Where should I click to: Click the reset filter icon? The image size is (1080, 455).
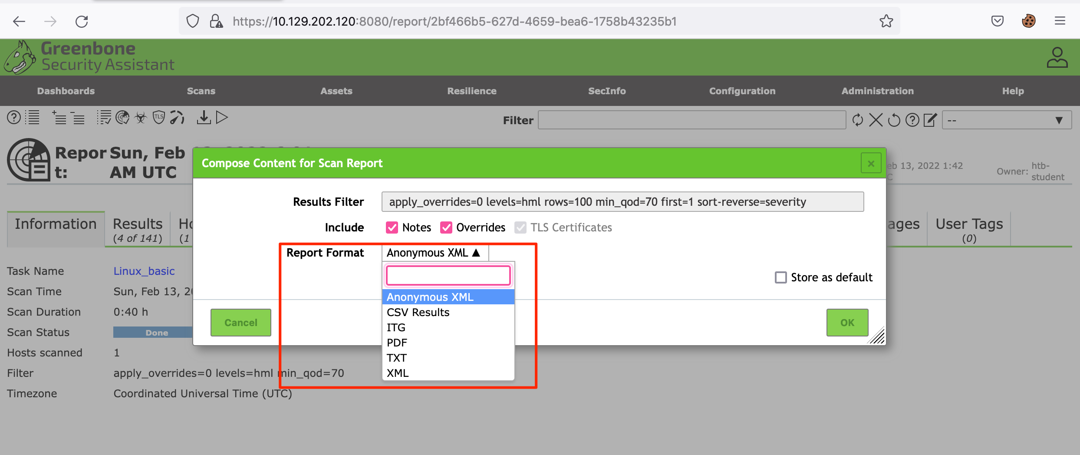click(x=894, y=120)
